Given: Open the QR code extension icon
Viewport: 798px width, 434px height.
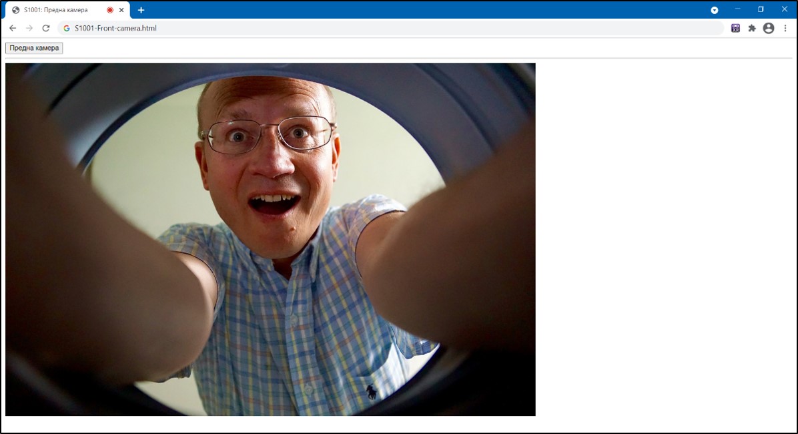Looking at the screenshot, I should point(735,28).
